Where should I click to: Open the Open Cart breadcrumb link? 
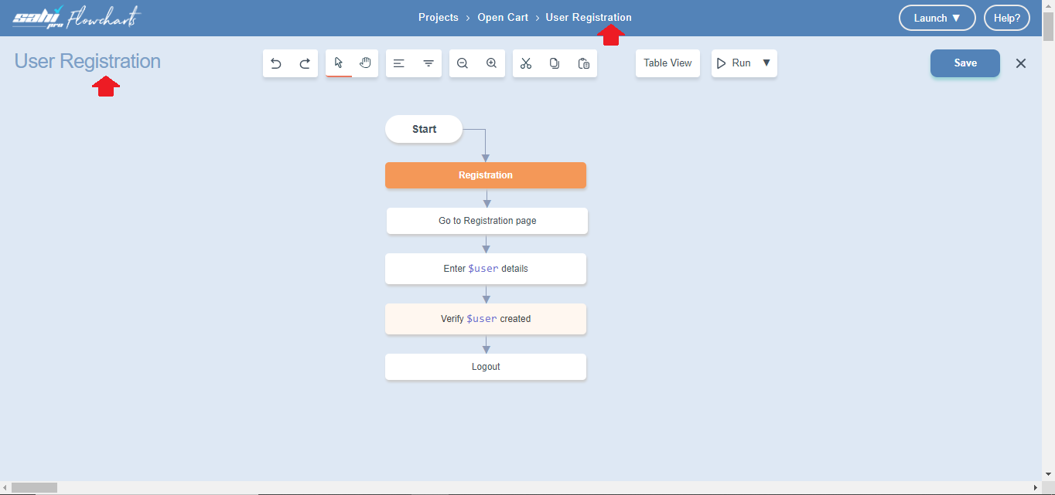click(502, 17)
